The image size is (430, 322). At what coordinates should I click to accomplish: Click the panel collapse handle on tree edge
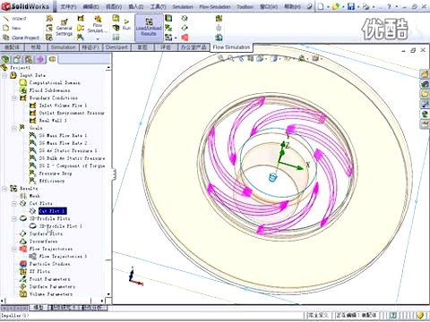pos(114,174)
